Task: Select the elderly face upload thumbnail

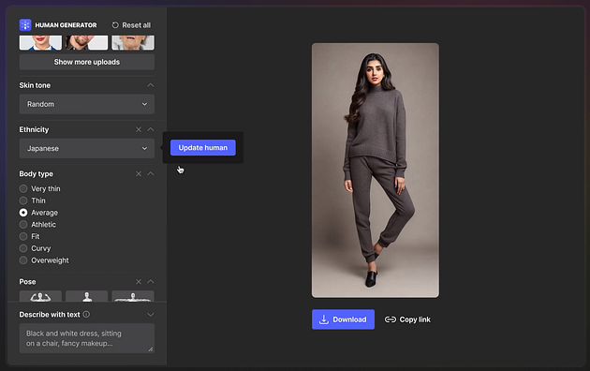Action: point(133,42)
